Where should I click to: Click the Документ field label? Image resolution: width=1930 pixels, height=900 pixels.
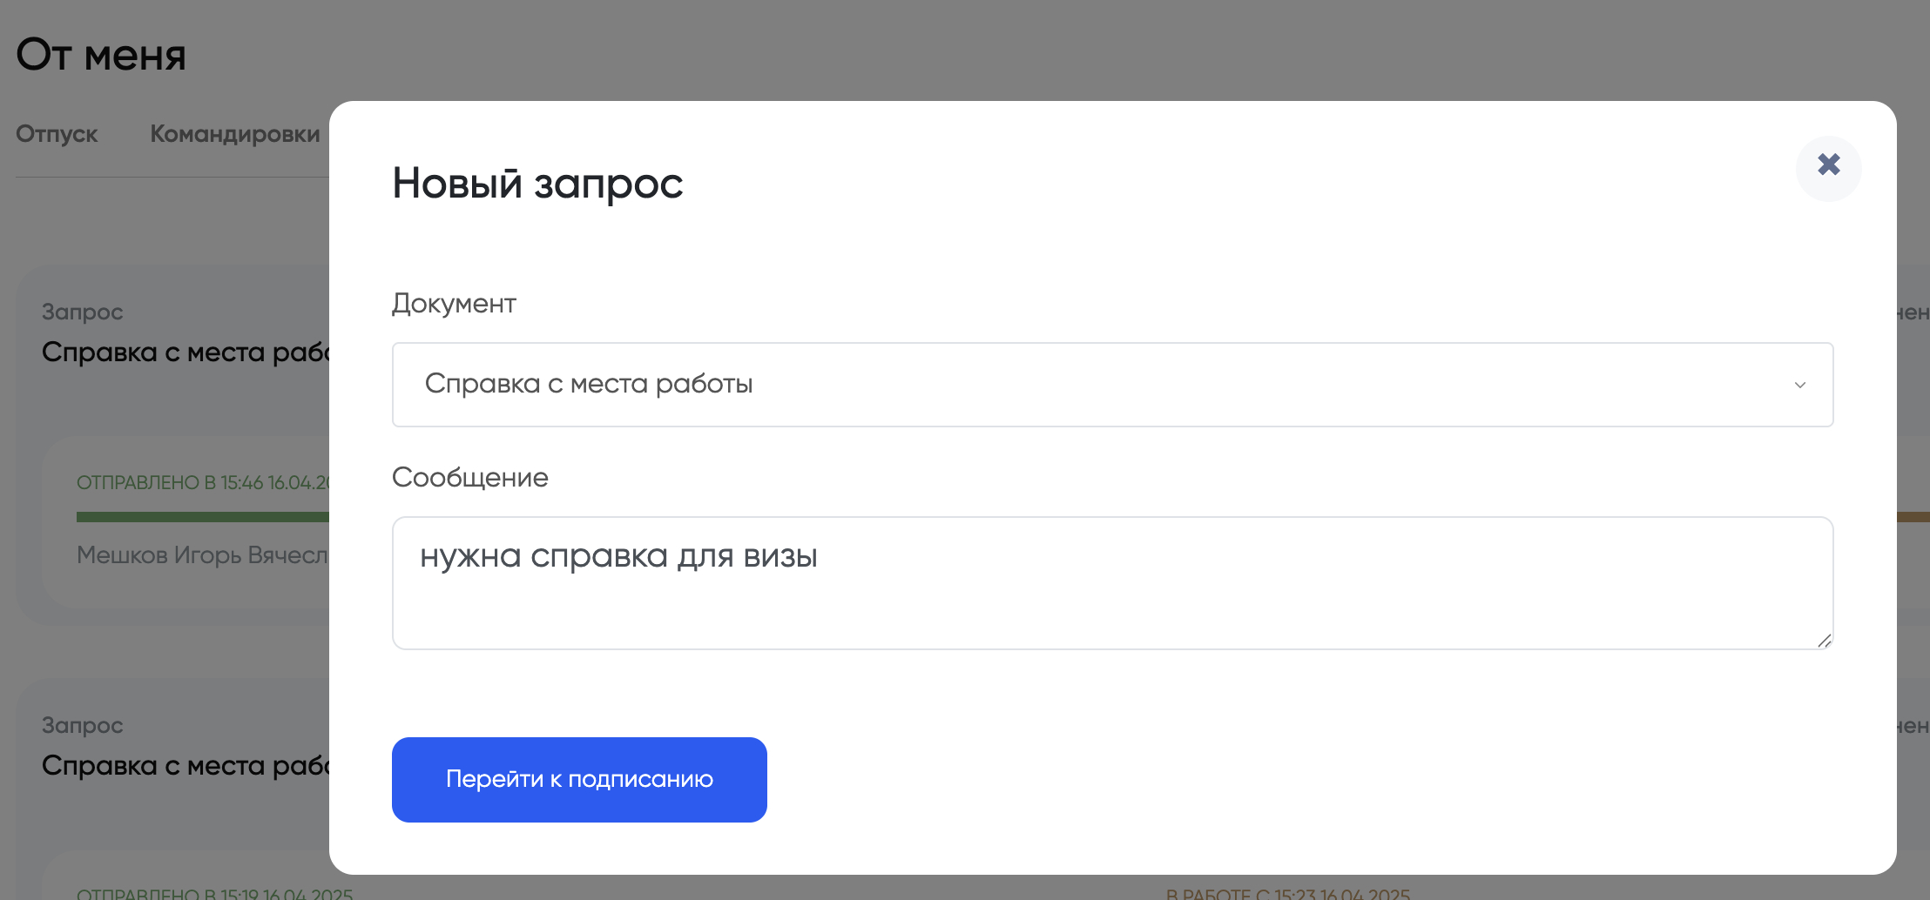(x=454, y=304)
